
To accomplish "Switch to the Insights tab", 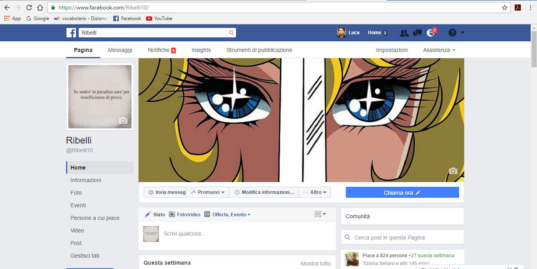I will pyautogui.click(x=201, y=50).
